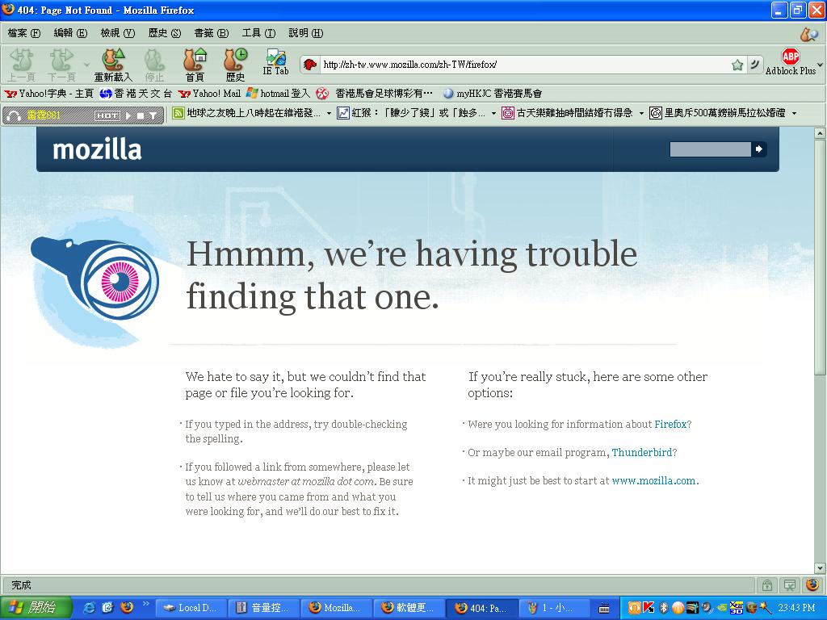Click the funnel icon on radio toolbar
This screenshot has height=620, width=827.
coord(153,115)
